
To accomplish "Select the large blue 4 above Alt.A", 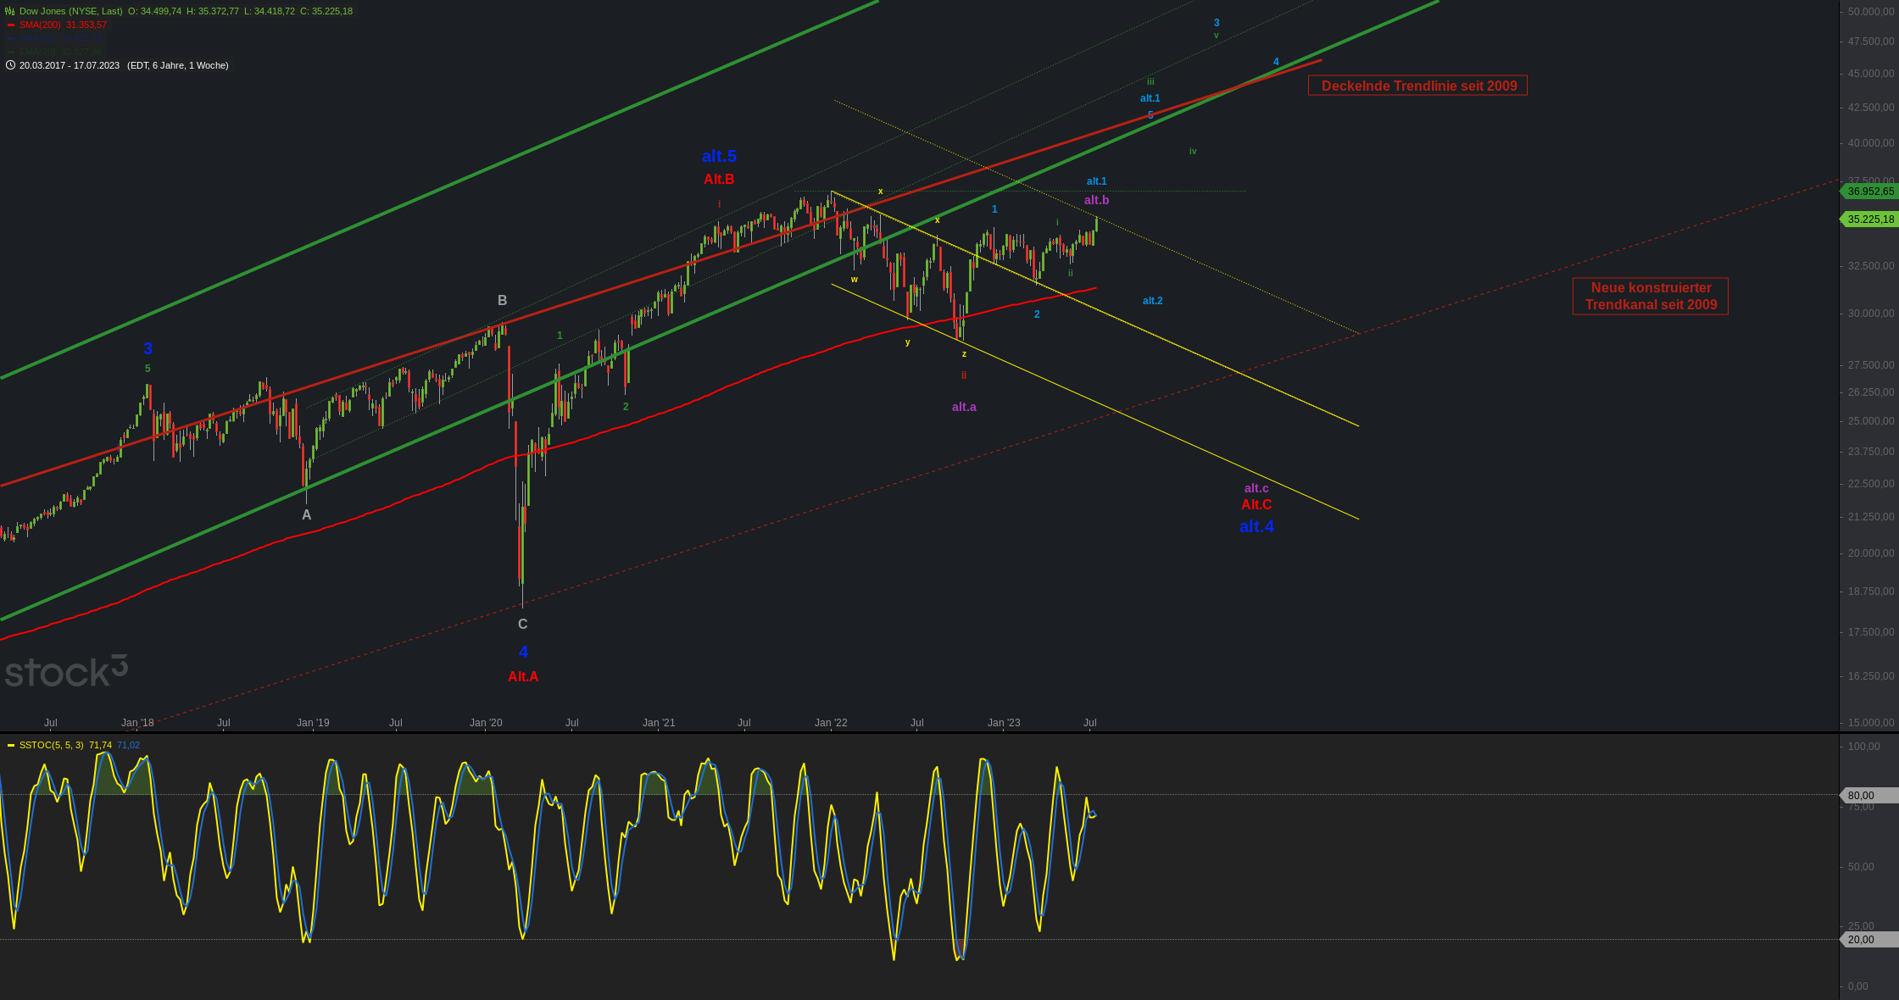I will (523, 652).
